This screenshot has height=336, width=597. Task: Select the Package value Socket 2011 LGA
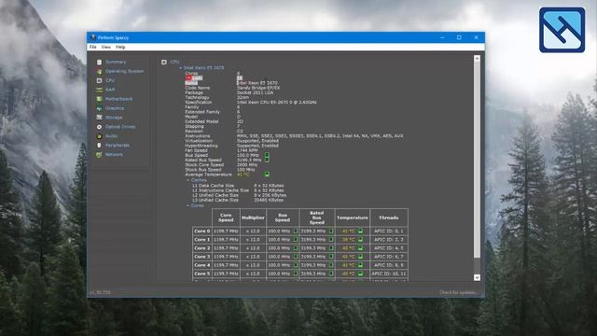point(255,92)
